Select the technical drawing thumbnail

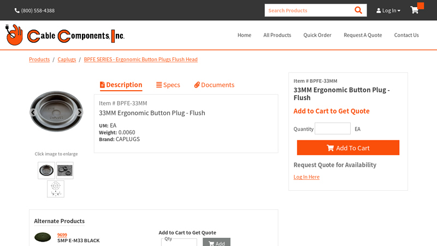pos(56,189)
